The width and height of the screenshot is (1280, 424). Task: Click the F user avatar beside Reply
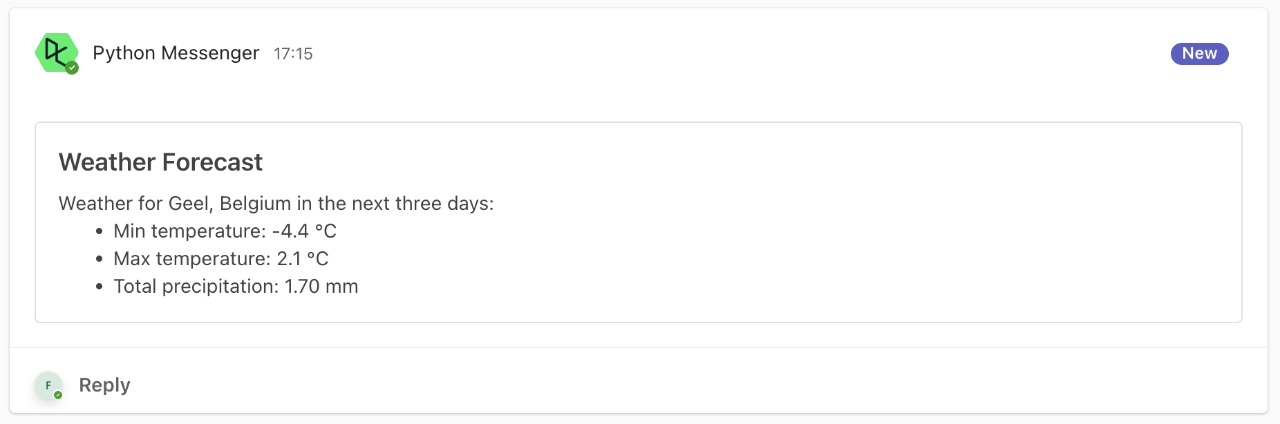coord(48,385)
